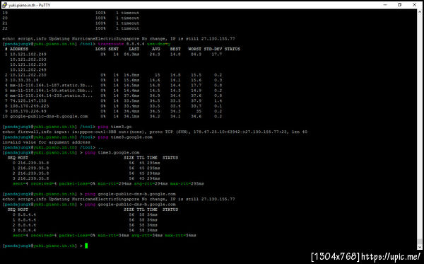The image size is (424, 264).
Task: Click the row '22 100% 1 timeout'
Action: coord(71,28)
